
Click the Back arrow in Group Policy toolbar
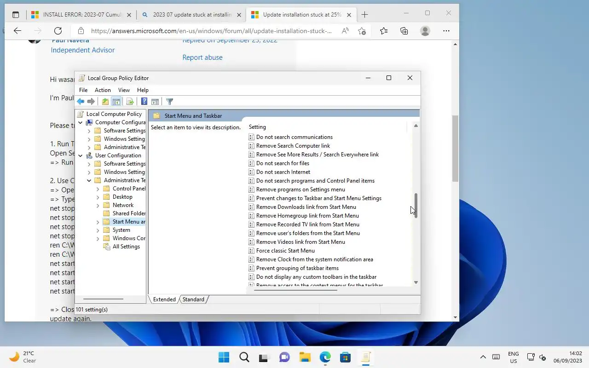81,102
